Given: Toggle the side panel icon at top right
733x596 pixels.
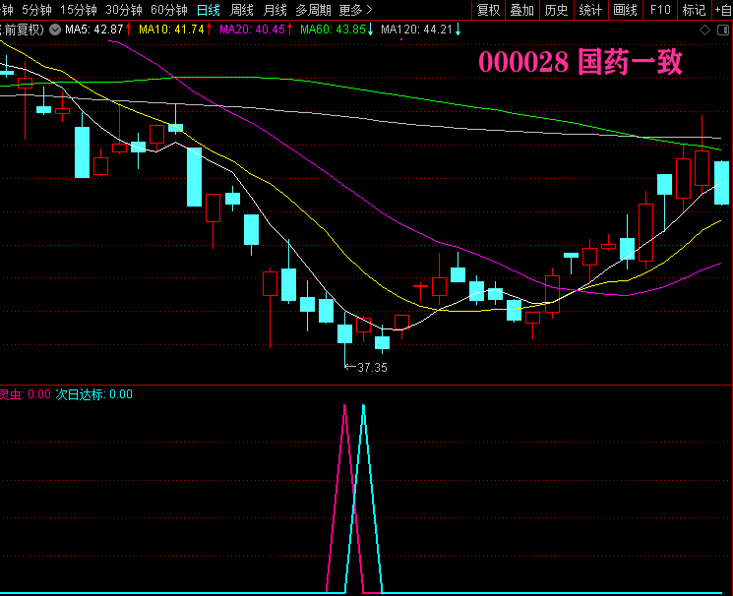Looking at the screenshot, I should (723, 30).
